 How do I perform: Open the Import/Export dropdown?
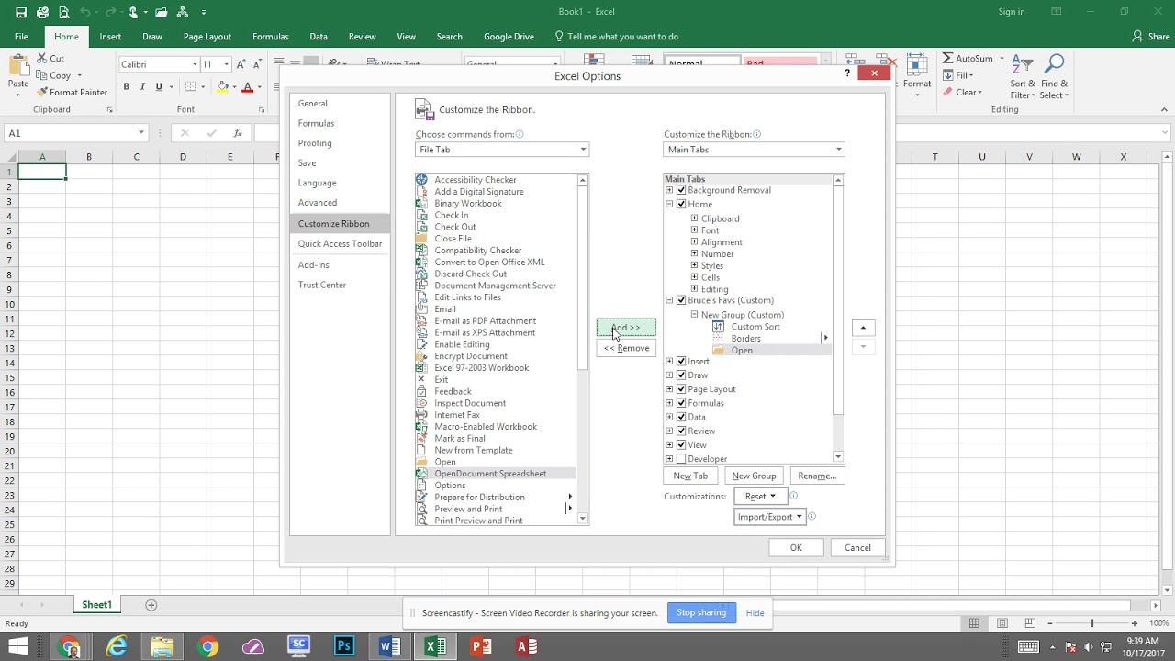770,517
